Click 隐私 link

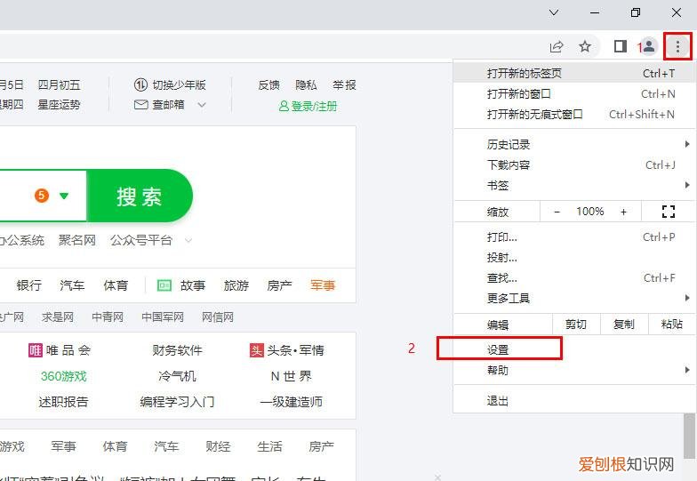tap(306, 84)
